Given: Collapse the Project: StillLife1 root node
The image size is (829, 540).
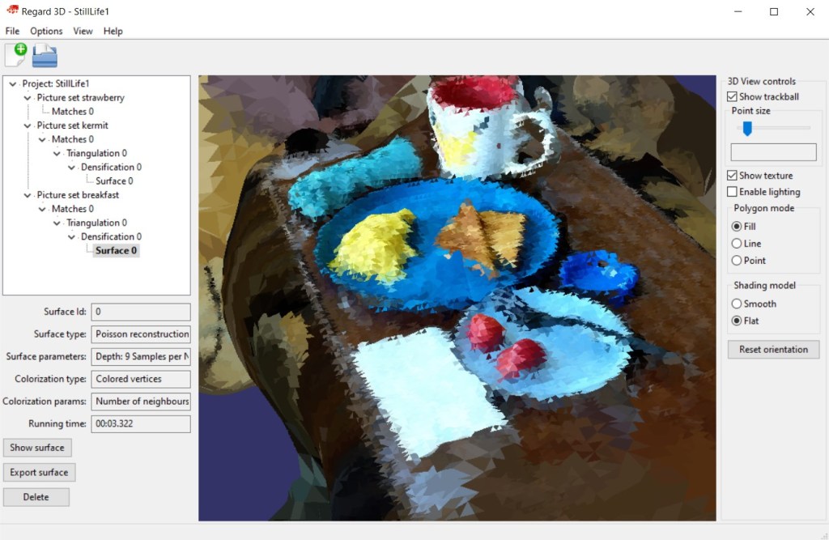Looking at the screenshot, I should 14,83.
